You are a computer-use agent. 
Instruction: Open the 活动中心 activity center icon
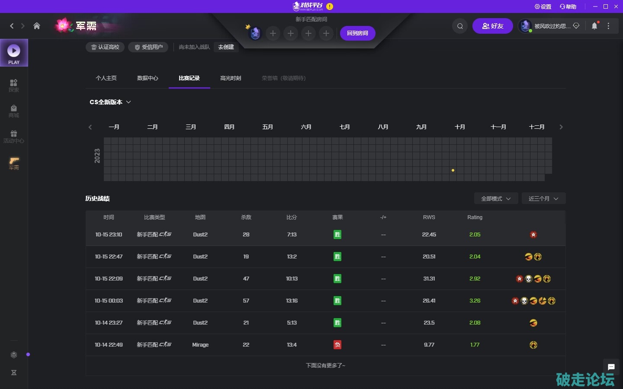(14, 136)
